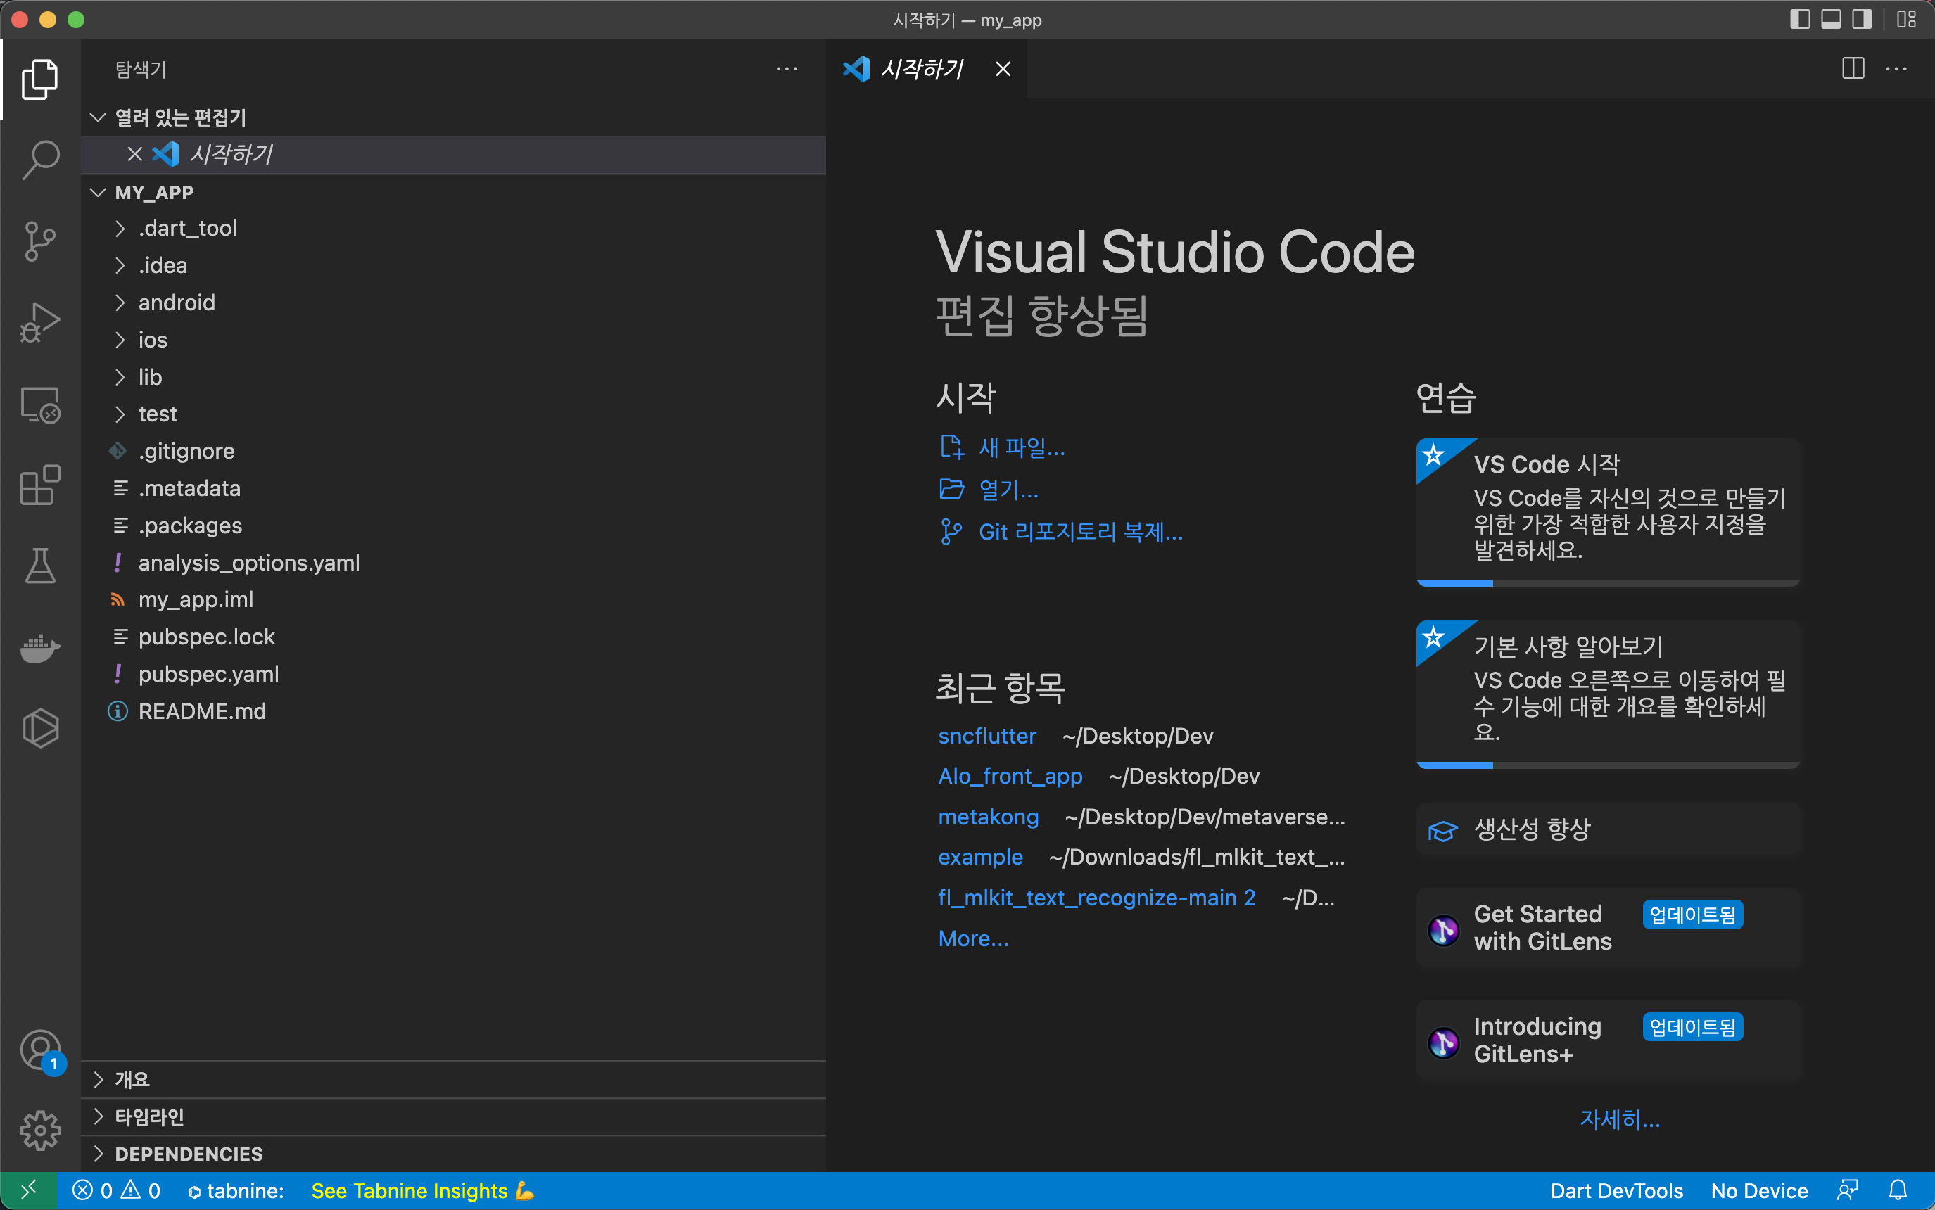
Task: Open 생산성 향상 walkthrough
Action: pos(1608,830)
